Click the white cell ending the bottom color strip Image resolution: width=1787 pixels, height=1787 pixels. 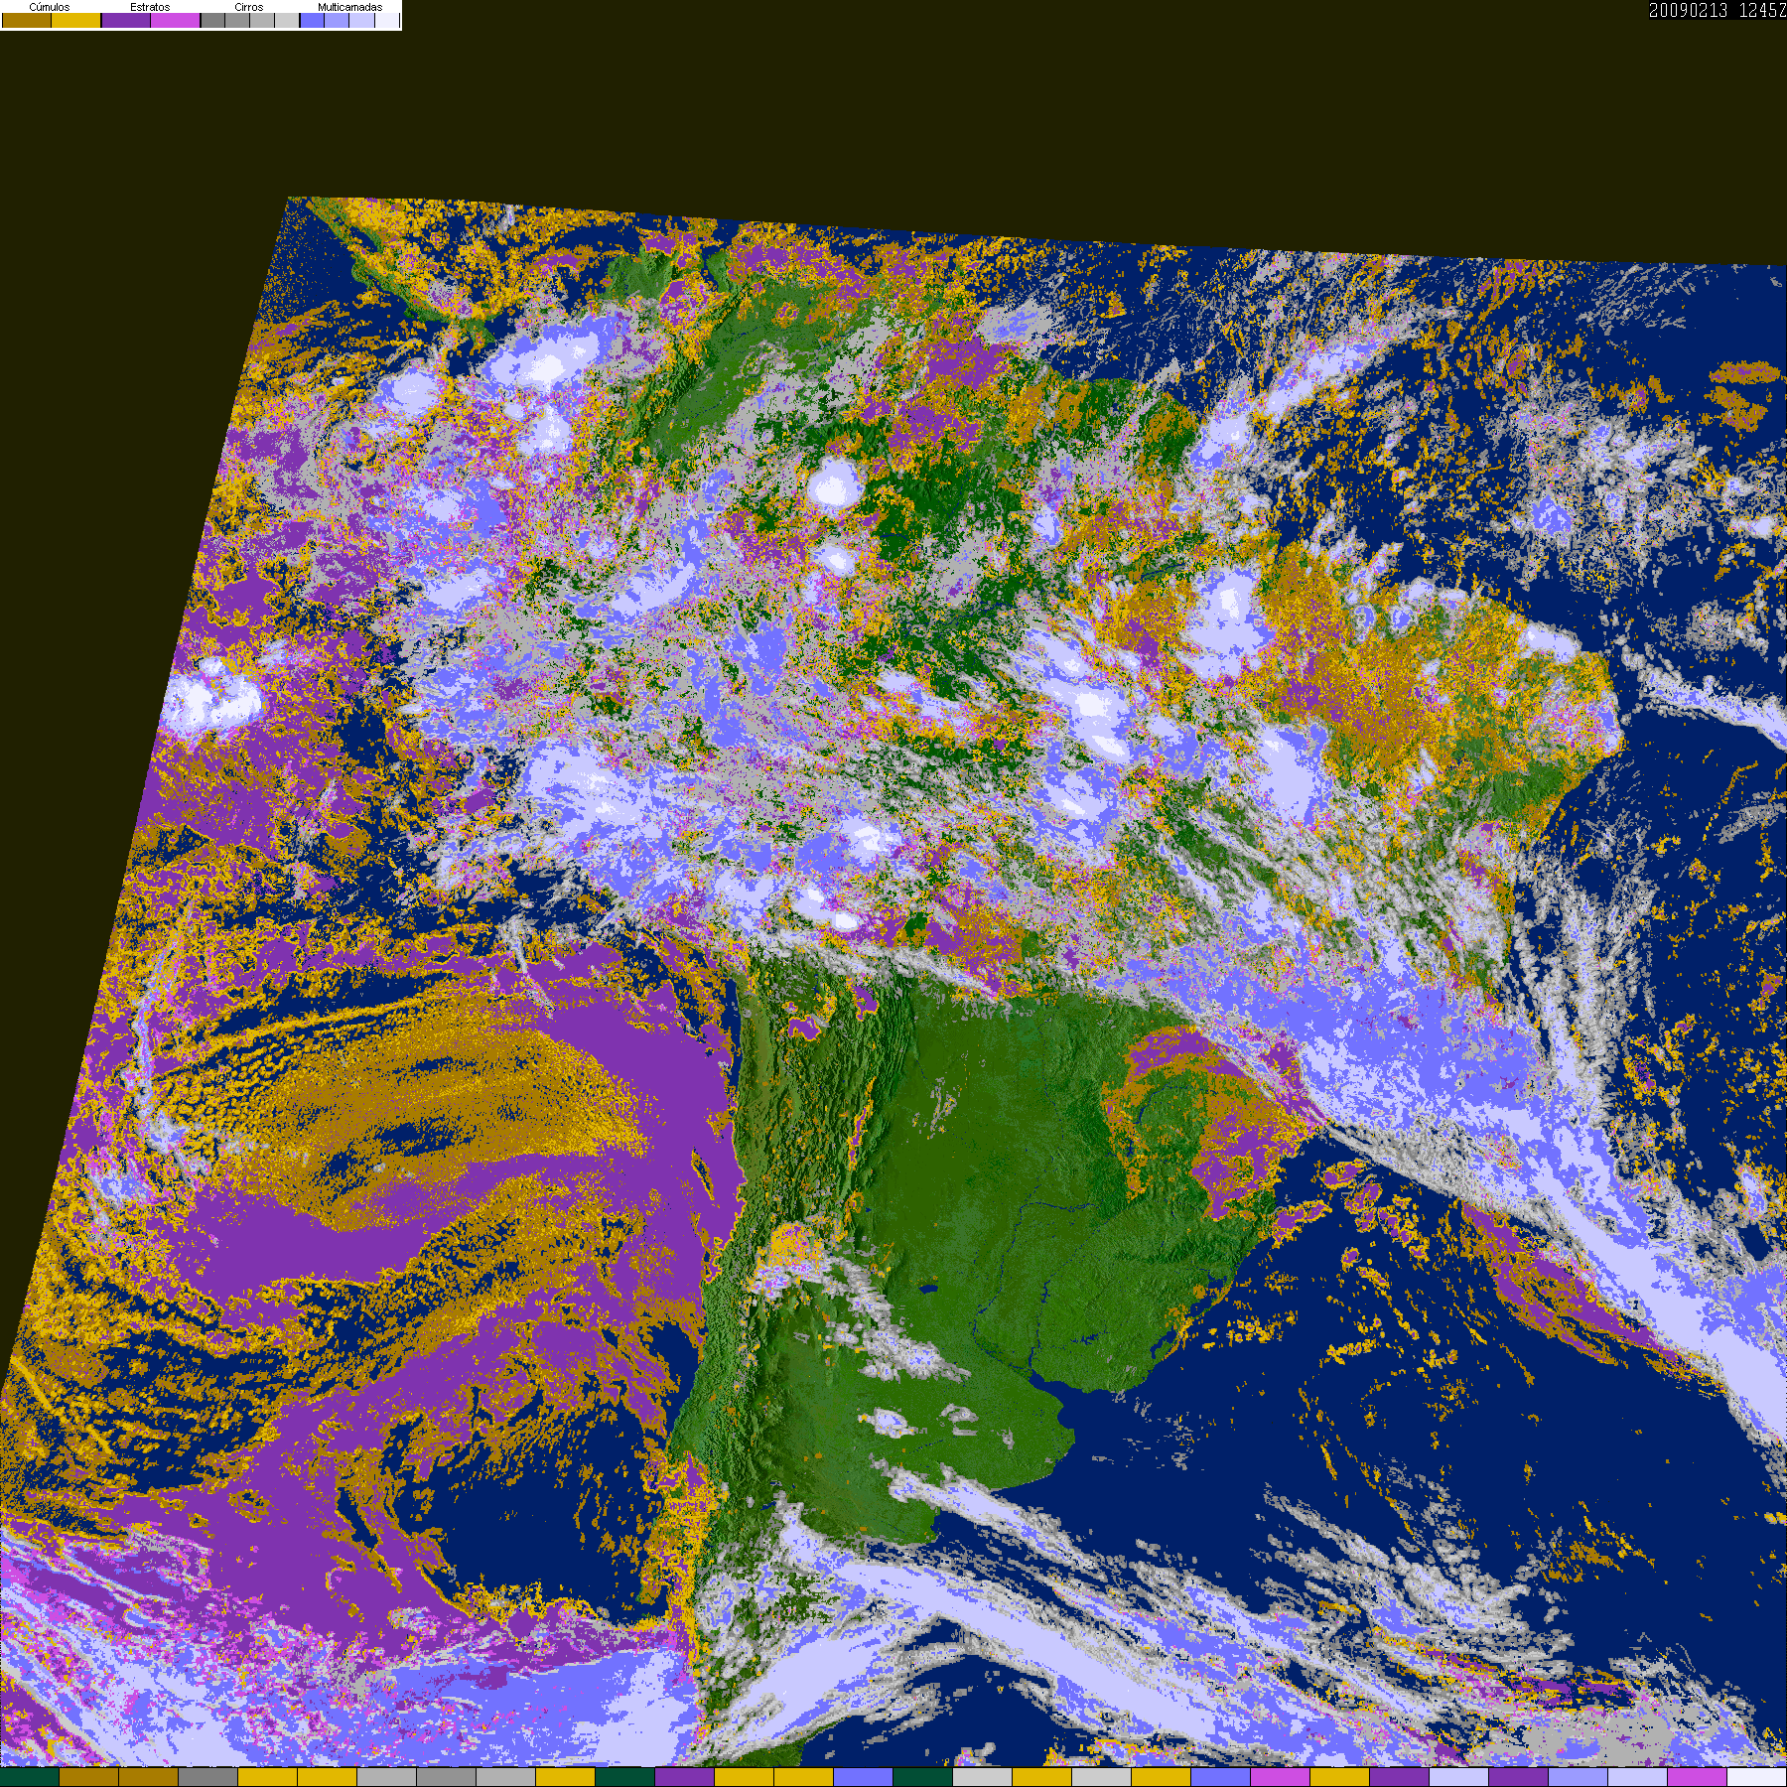[x=1756, y=1777]
